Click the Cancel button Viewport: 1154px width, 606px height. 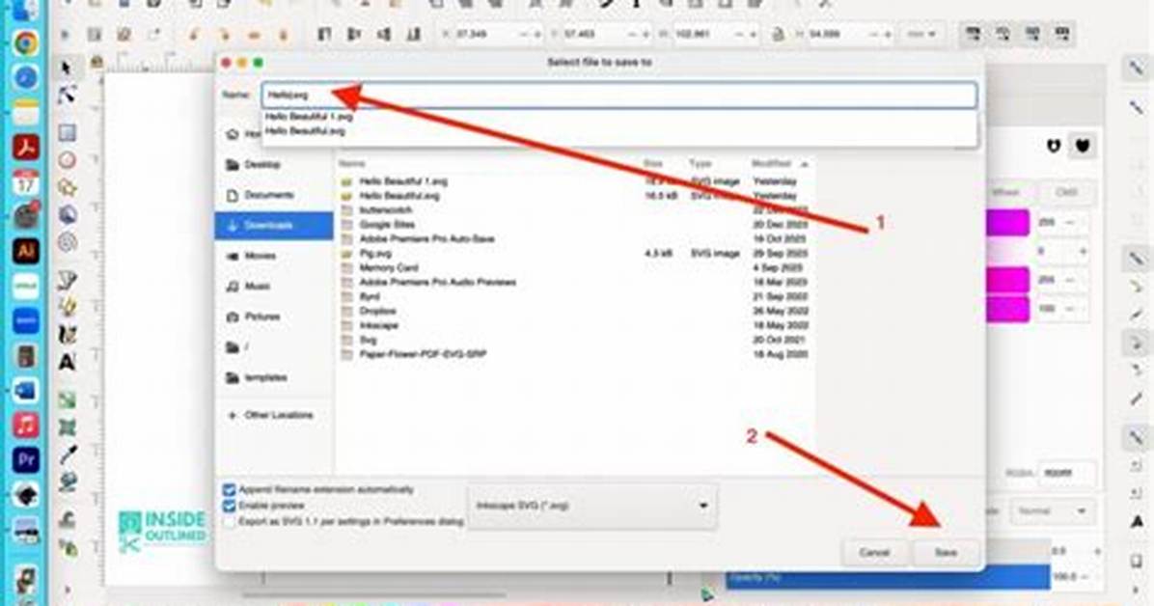[874, 552]
